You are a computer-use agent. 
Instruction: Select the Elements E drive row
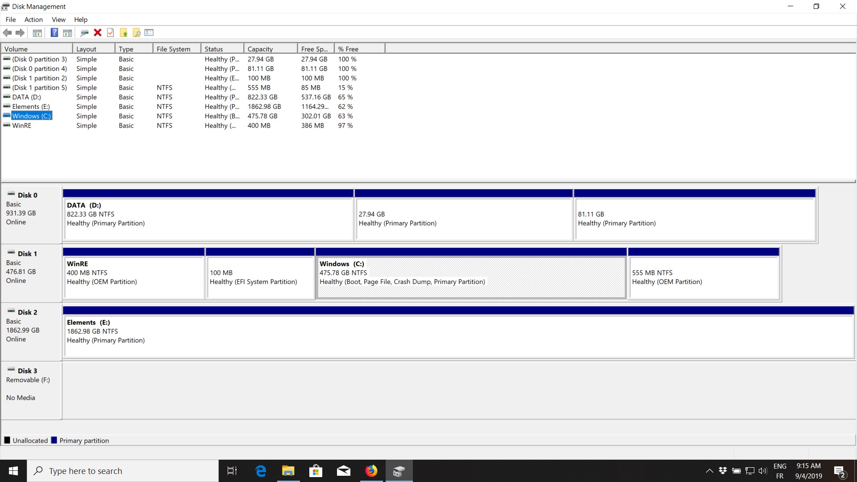point(31,107)
